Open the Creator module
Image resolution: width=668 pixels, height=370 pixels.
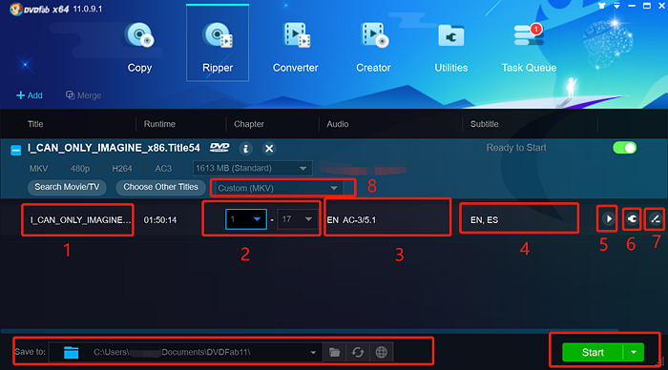coord(373,47)
